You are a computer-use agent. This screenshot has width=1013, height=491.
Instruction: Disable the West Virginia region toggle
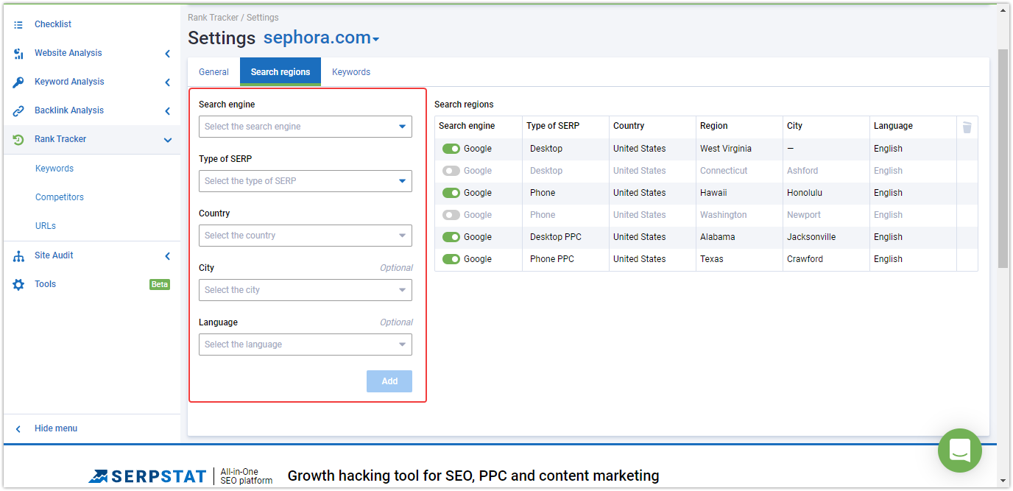point(451,149)
